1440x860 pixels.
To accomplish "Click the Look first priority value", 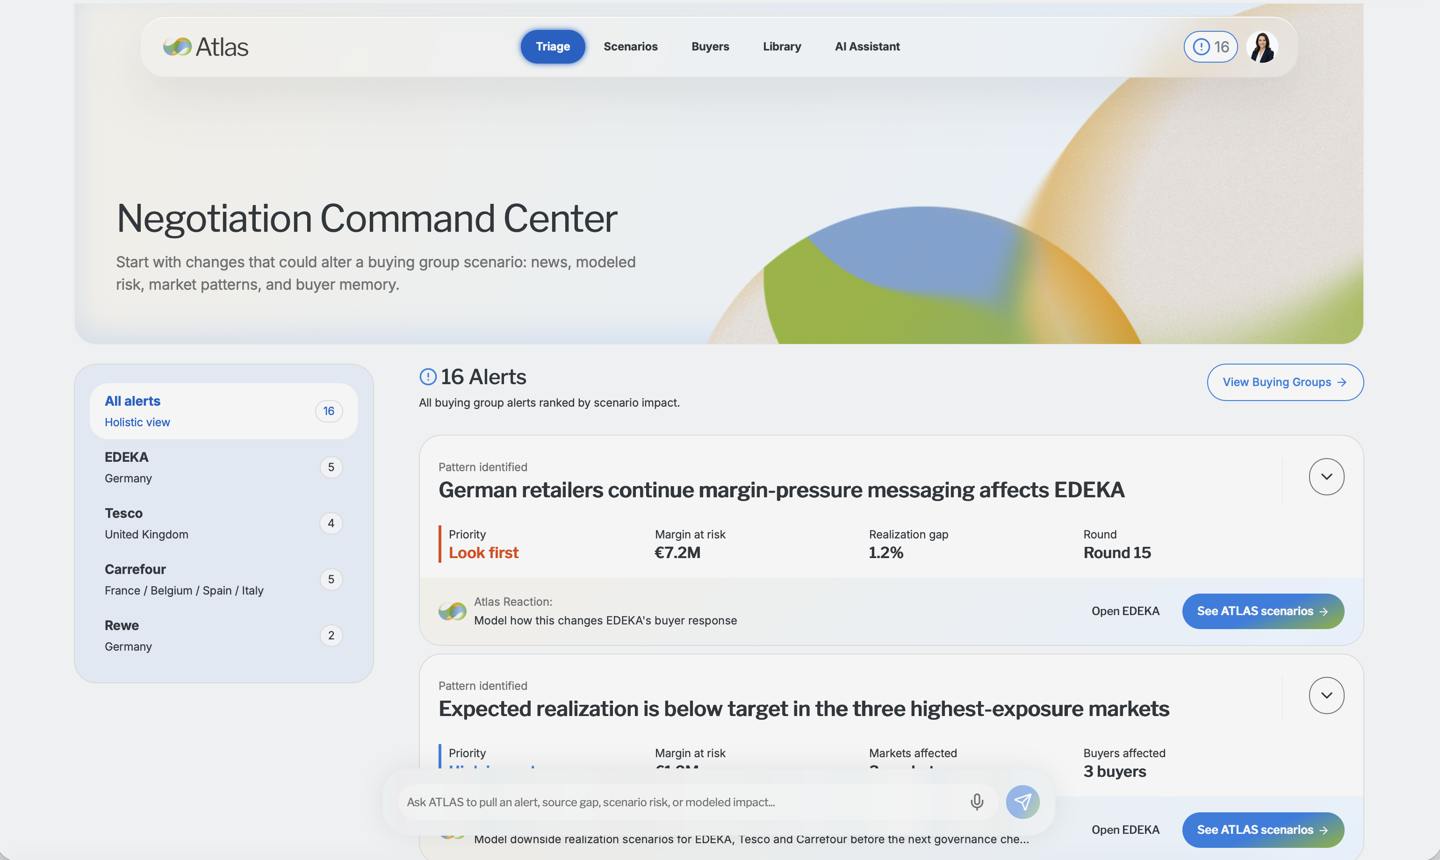I will (x=483, y=553).
